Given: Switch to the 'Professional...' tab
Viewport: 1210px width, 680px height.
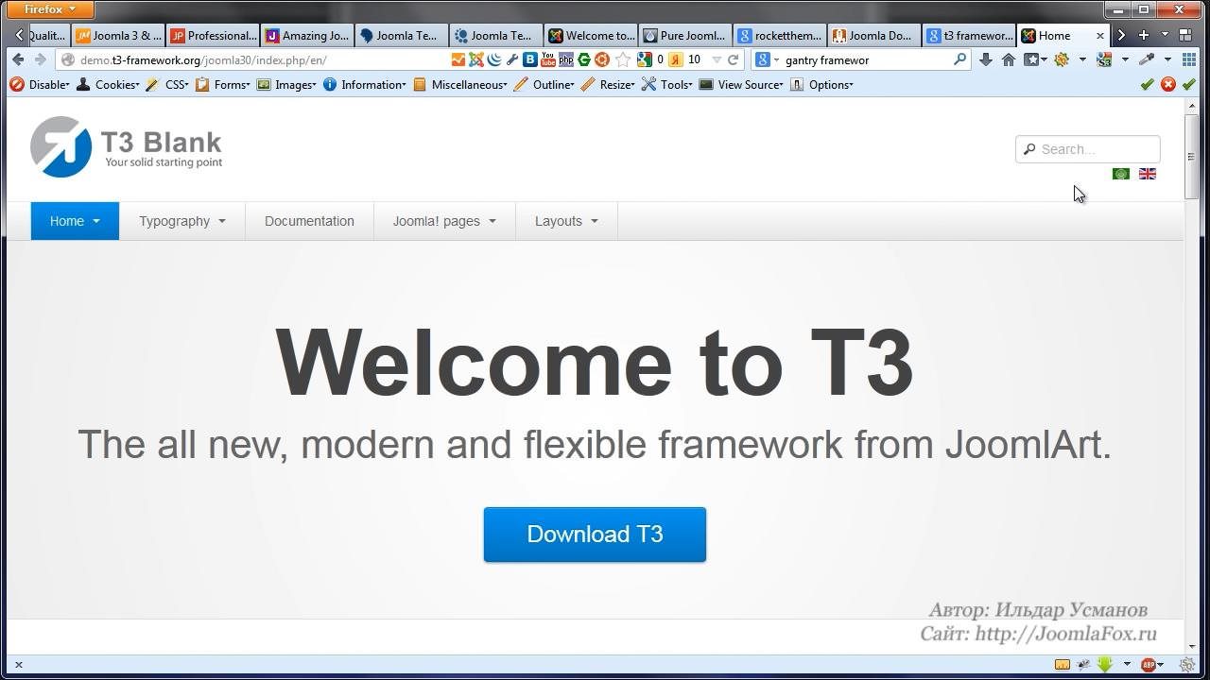Looking at the screenshot, I should point(213,36).
